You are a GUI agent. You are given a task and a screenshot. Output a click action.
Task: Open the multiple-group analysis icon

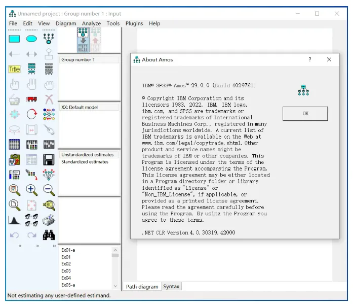pos(31,220)
